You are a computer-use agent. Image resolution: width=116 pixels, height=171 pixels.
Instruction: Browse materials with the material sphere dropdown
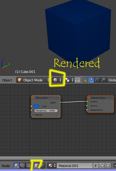(x=52, y=166)
